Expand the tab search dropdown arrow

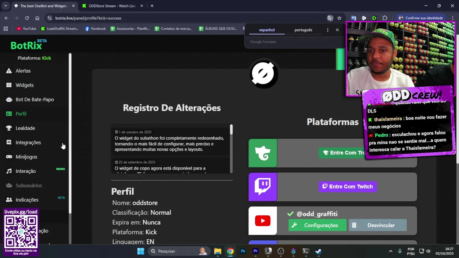pyautogui.click(x=5, y=6)
